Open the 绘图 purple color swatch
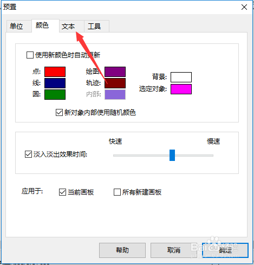 click(115, 72)
